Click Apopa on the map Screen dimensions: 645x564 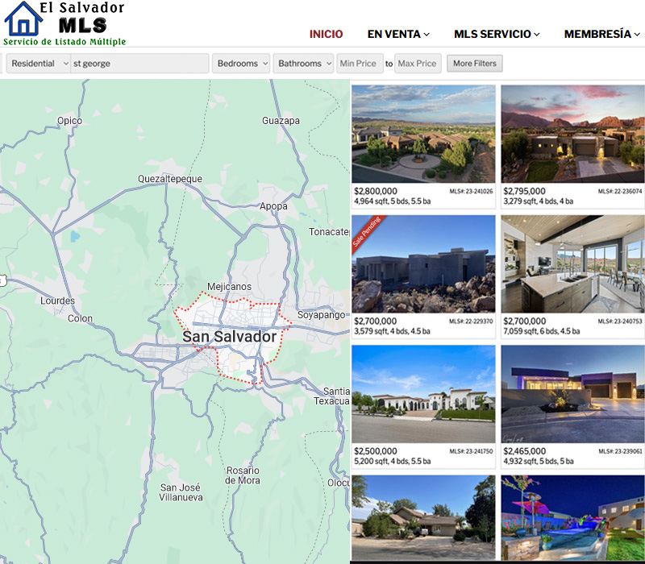273,206
